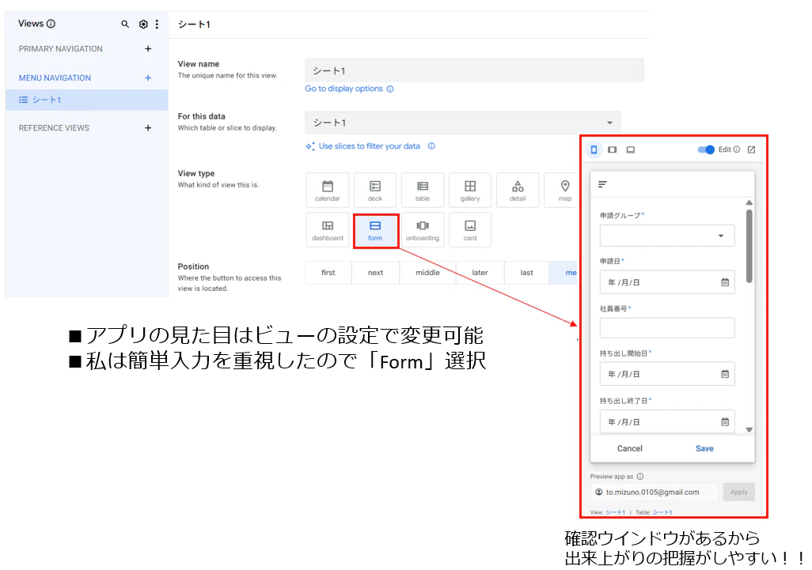The width and height of the screenshot is (812, 570).
Task: Set position to first
Action: tap(328, 273)
